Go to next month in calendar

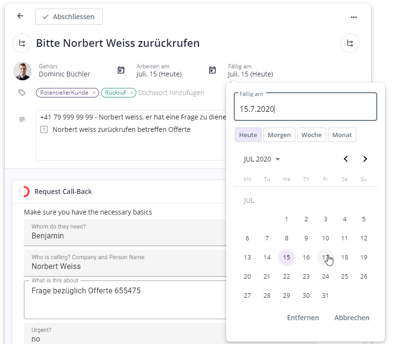coord(365,159)
